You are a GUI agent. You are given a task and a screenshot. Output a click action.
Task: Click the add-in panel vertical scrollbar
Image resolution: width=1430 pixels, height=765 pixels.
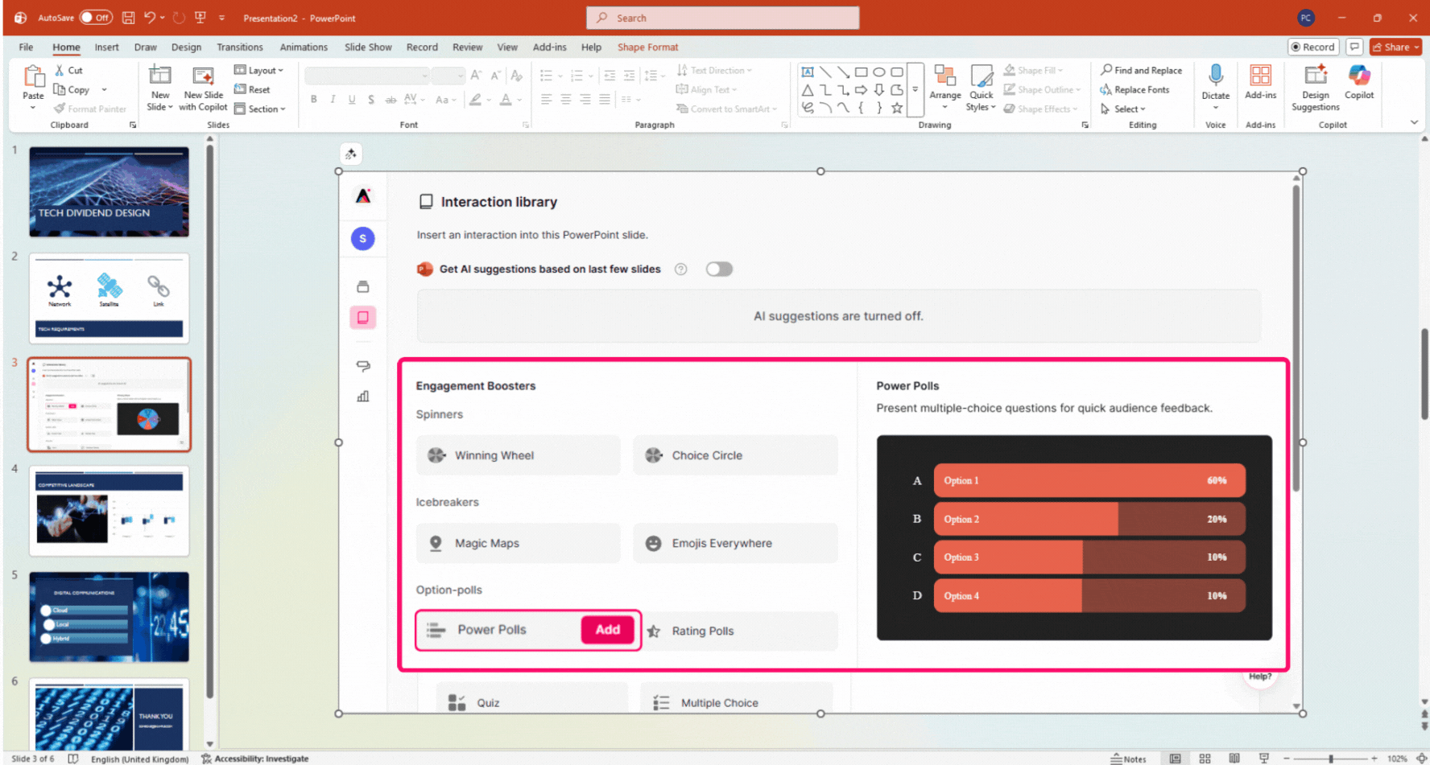point(1296,338)
